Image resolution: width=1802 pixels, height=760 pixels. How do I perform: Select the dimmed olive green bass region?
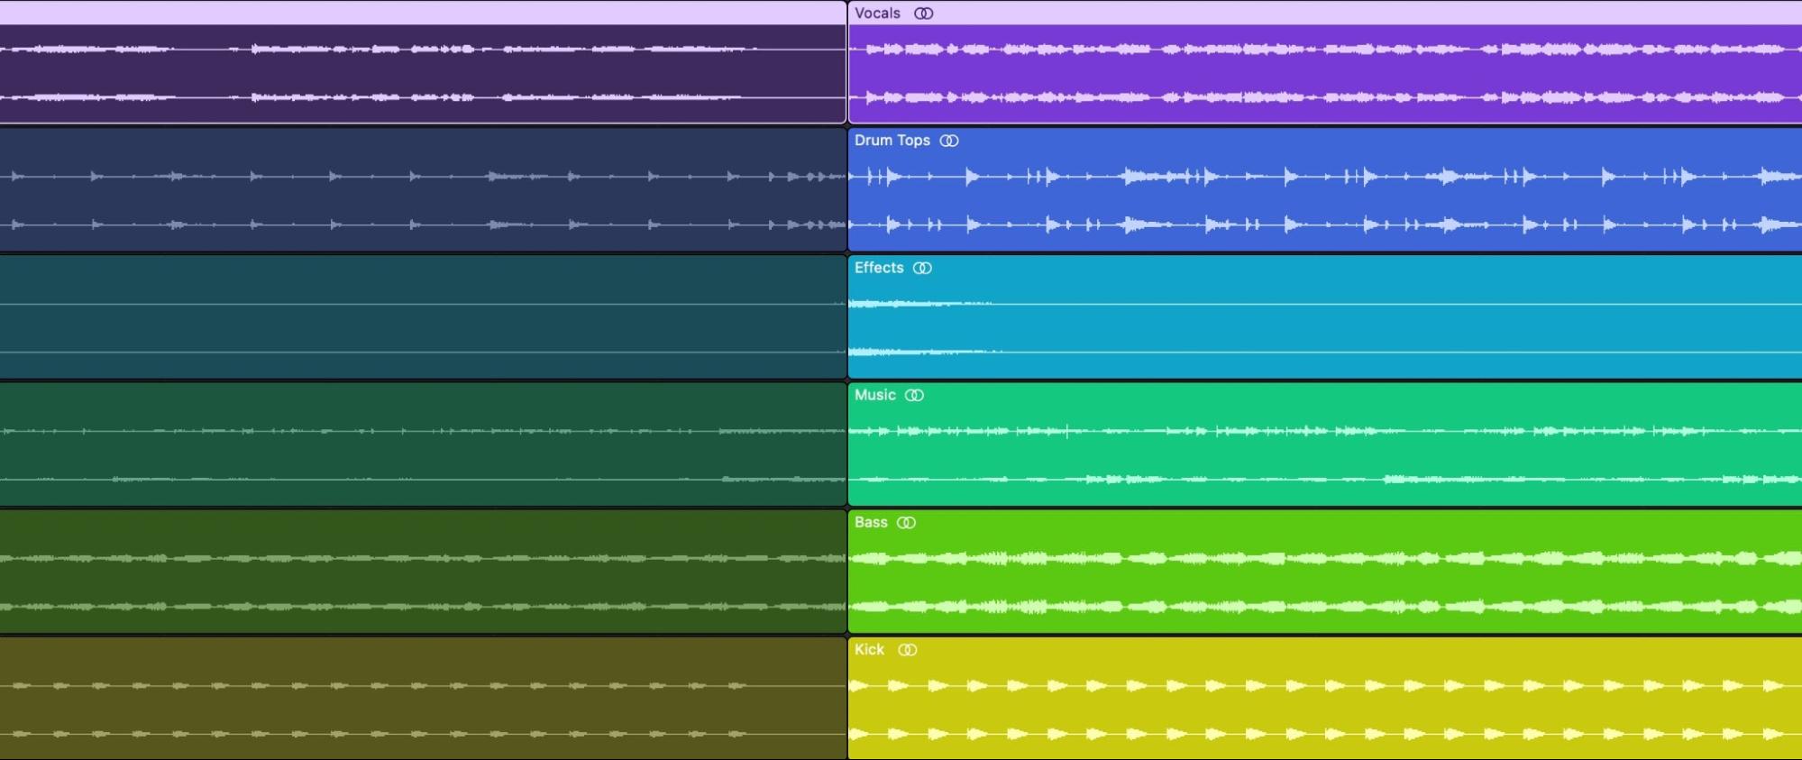[423, 571]
